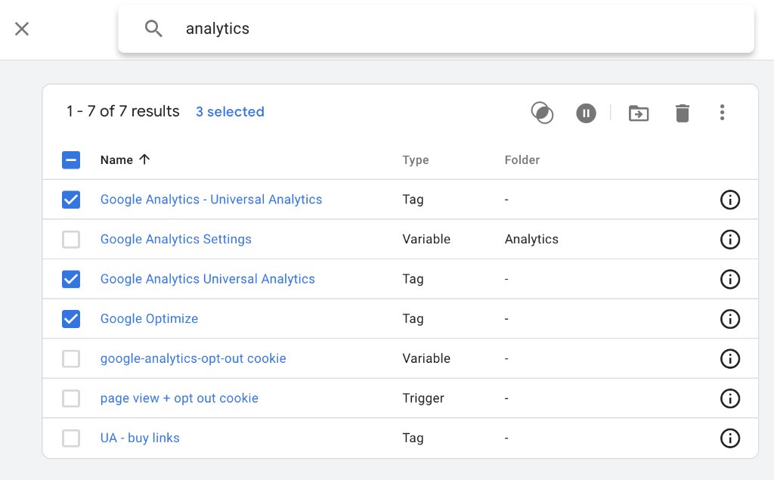Uncheck Google Analytics - Universal Analytics checkbox
This screenshot has width=774, height=480.
[x=71, y=200]
